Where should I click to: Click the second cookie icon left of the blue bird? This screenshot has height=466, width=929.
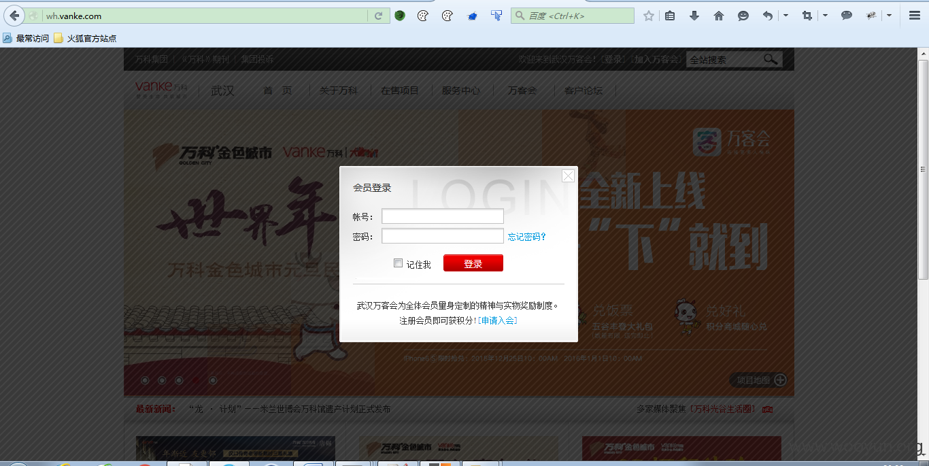(x=447, y=16)
